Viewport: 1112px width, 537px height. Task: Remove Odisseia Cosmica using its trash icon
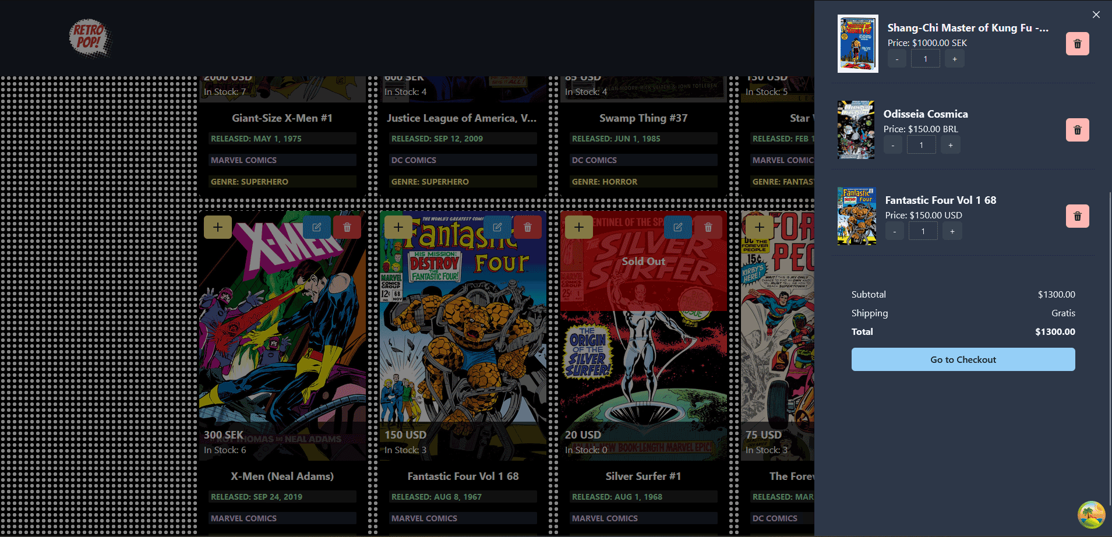[1077, 129]
